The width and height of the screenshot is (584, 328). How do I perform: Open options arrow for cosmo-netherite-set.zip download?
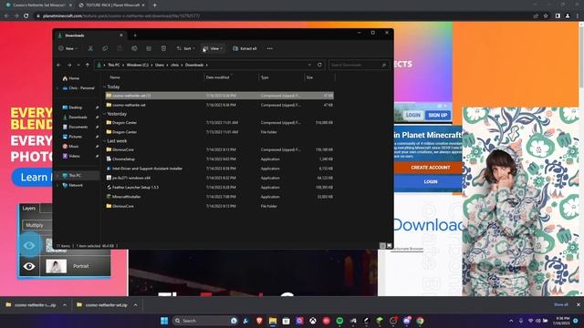point(136,305)
